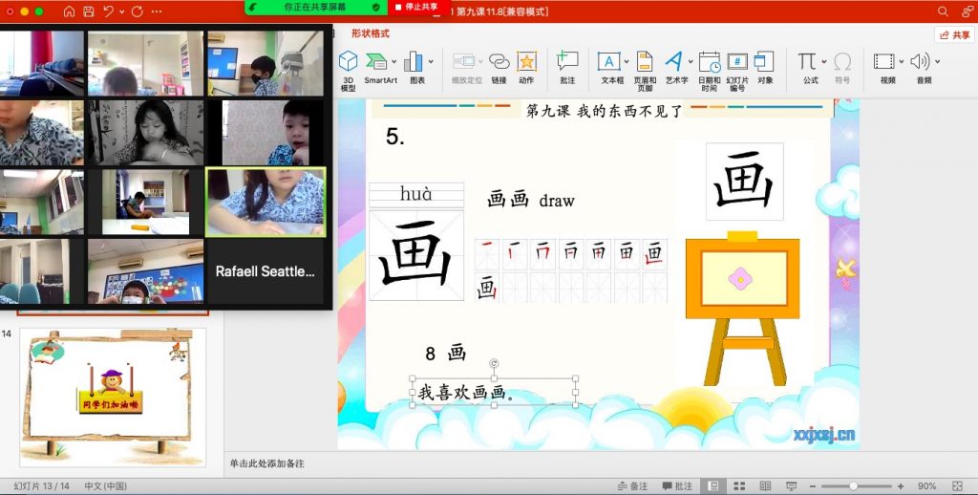
Task: Click the 共享 share button
Action: (955, 34)
